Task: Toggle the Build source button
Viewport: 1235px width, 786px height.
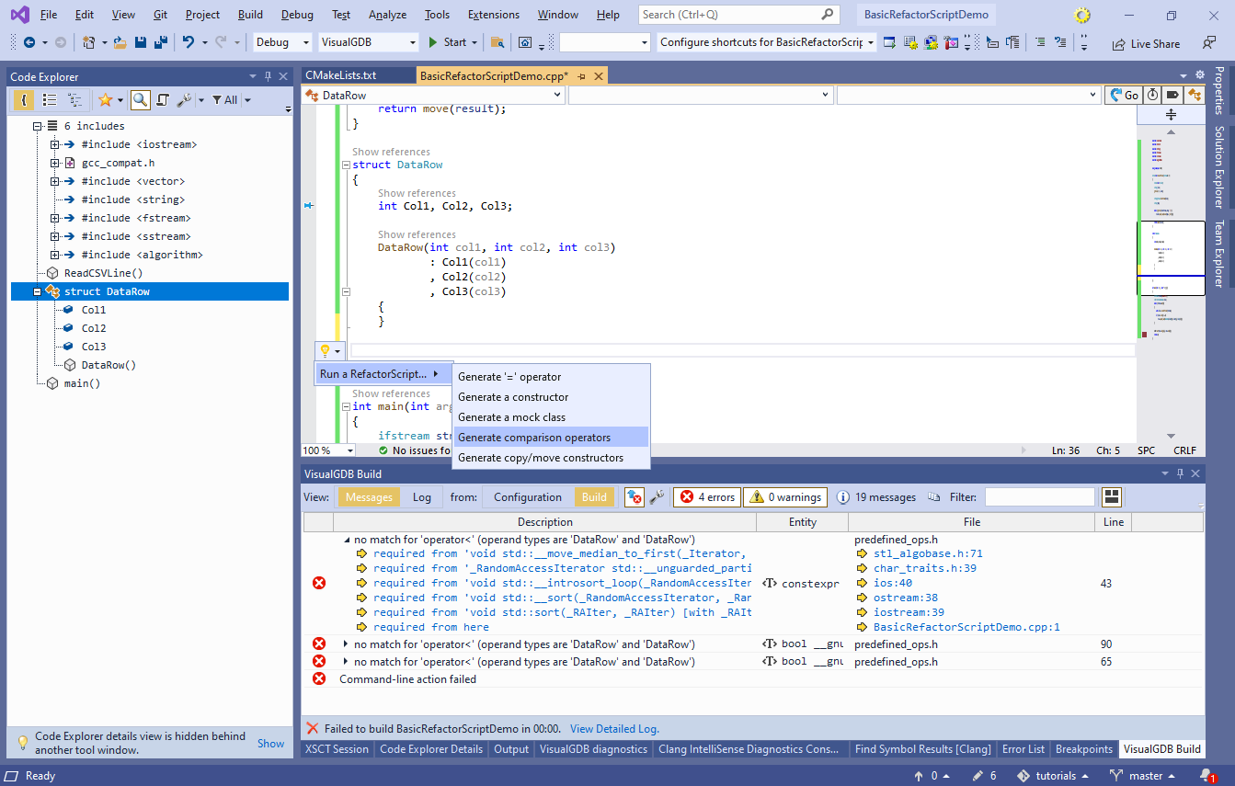Action: (x=594, y=497)
